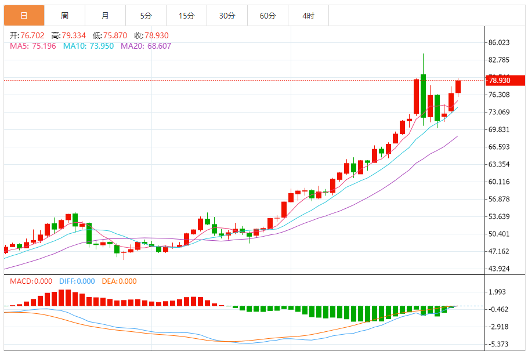The image size is (528, 351).
Task: Click the -5.373 label on the MACD axis
Action: pos(499,344)
